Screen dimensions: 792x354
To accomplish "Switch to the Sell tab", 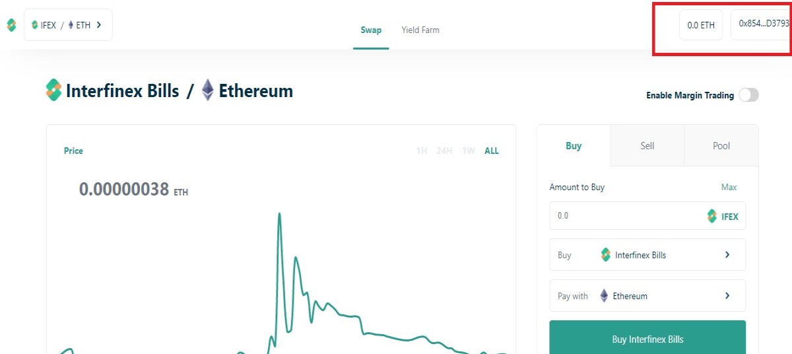I will [x=647, y=145].
